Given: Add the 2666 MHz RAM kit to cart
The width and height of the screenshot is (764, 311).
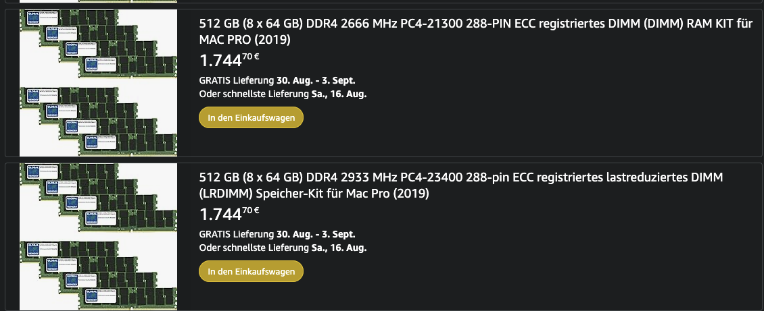Looking at the screenshot, I should coord(251,118).
